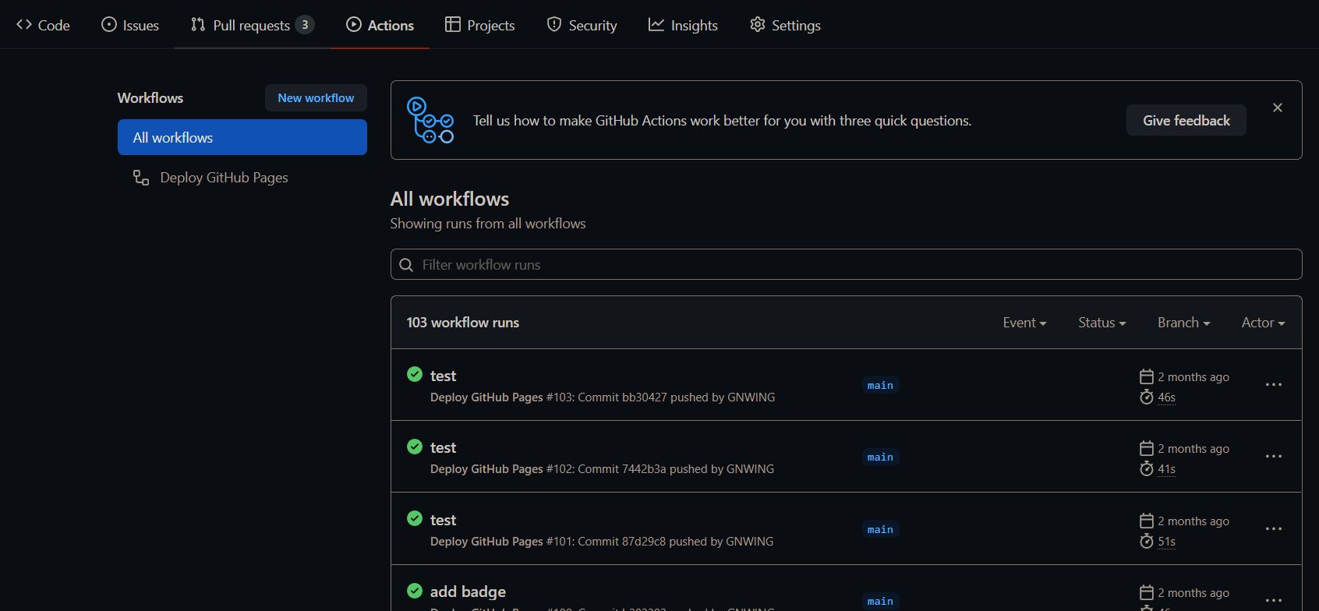Open the Deploy GitHub Pages workflow in sidebar
Image resolution: width=1319 pixels, height=611 pixels.
[224, 178]
